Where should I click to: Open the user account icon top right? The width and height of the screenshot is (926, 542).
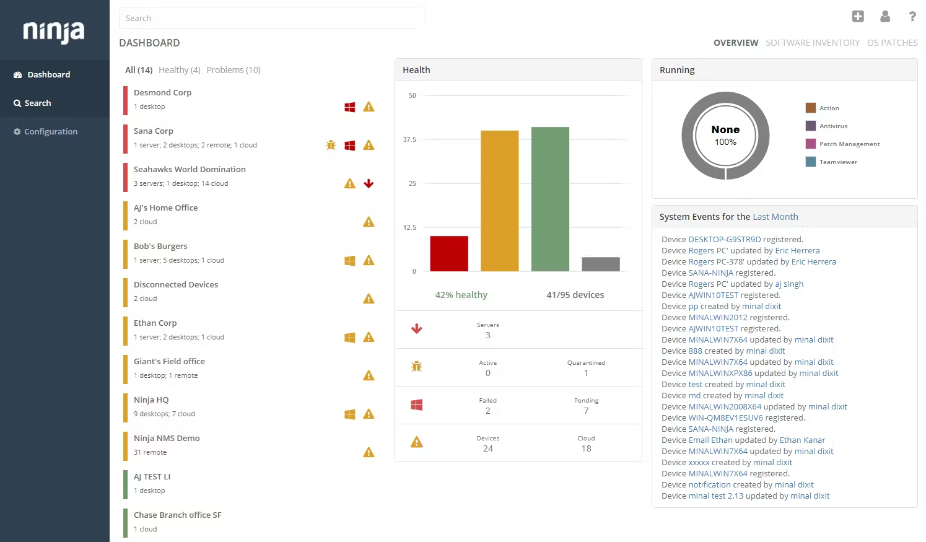click(885, 17)
